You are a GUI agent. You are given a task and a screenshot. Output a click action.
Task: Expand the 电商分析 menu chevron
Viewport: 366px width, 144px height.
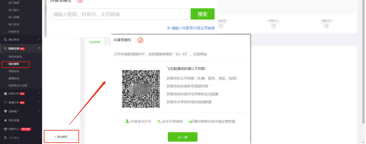point(39,93)
